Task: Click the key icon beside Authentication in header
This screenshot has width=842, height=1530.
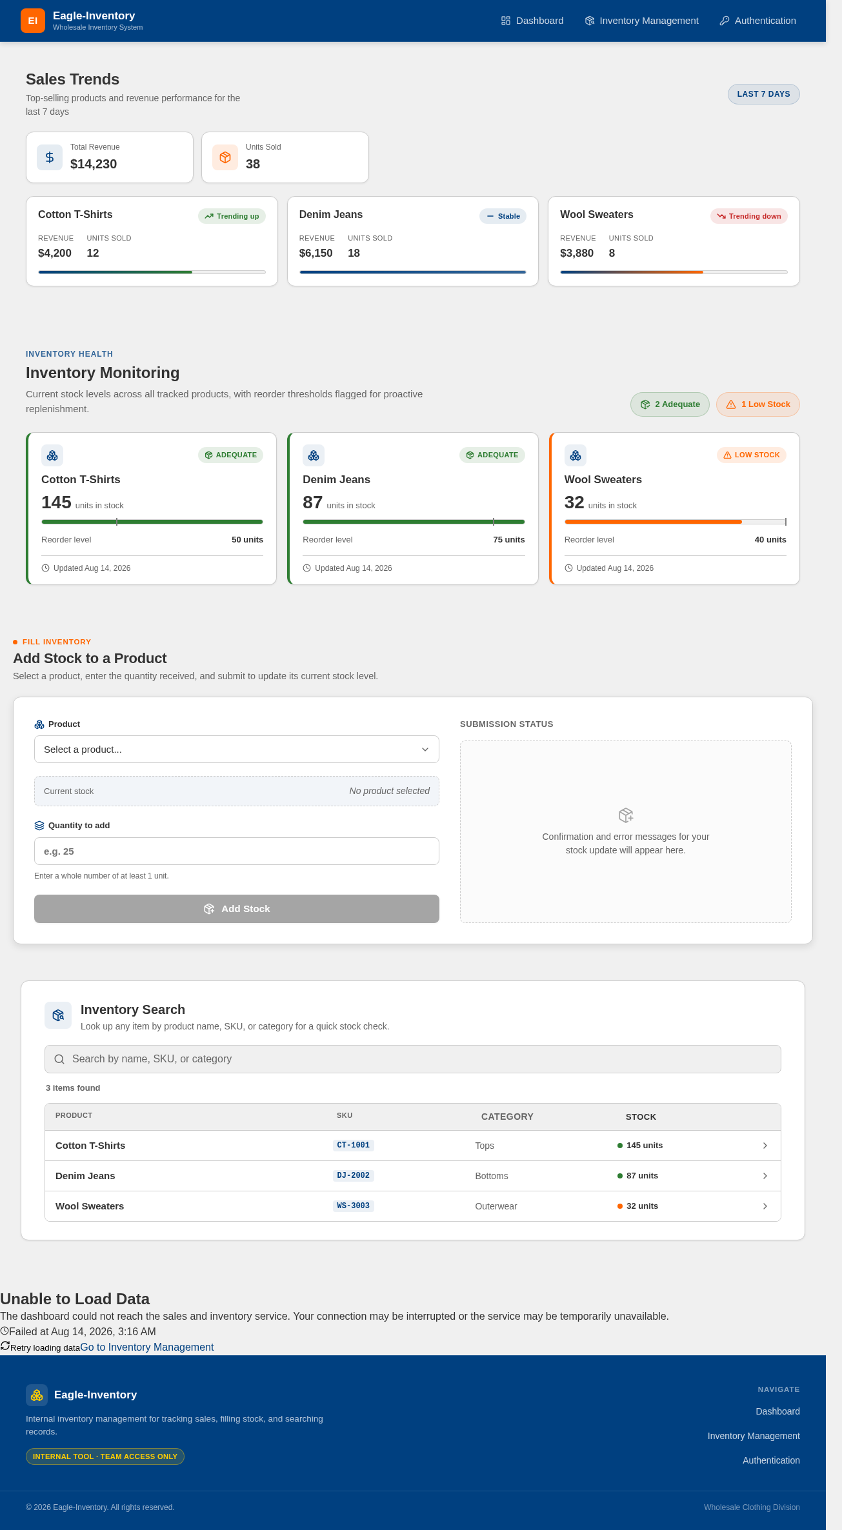Action: point(725,21)
